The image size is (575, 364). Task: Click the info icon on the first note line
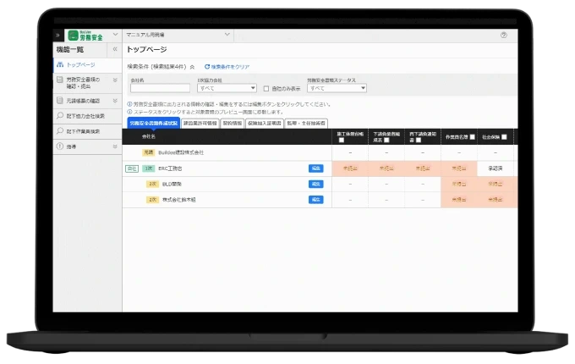tap(129, 104)
